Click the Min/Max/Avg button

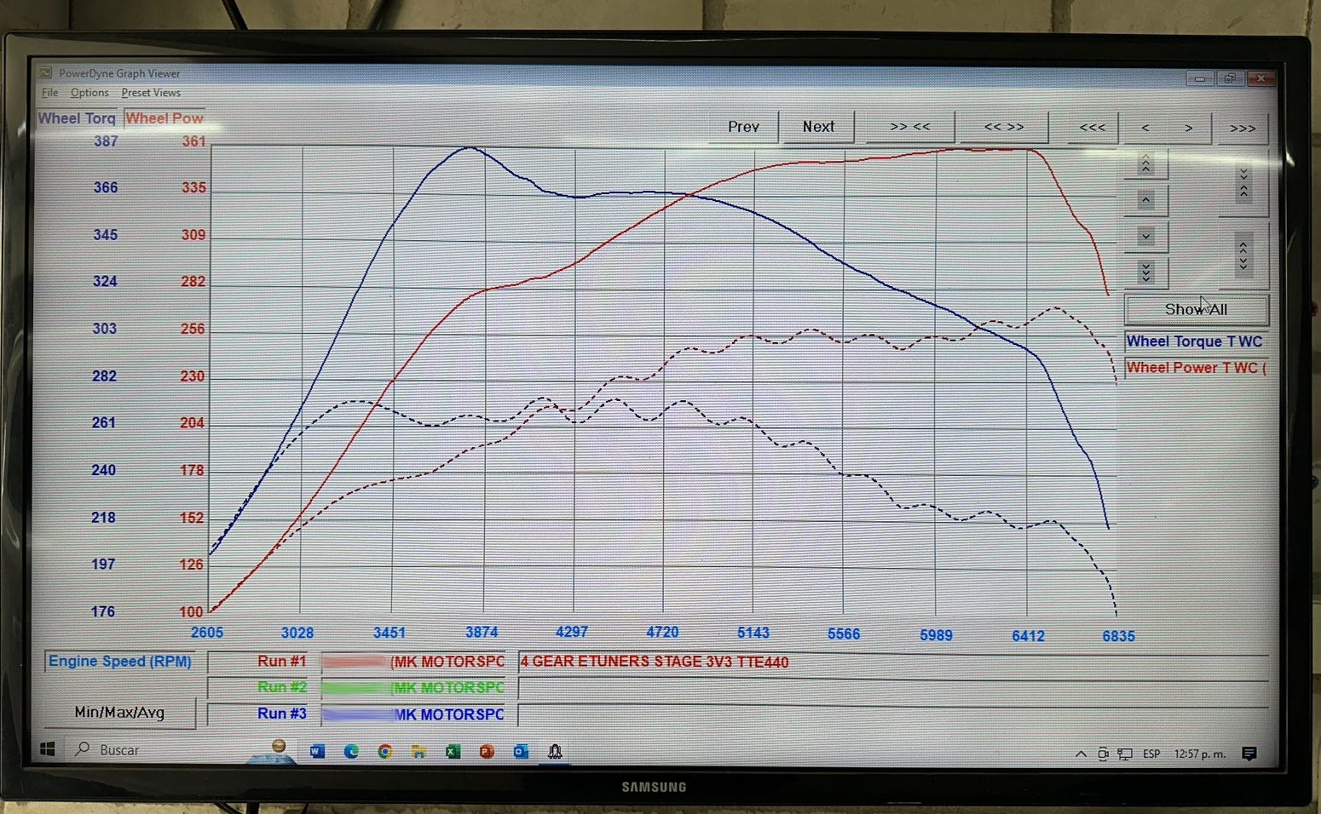tap(119, 713)
